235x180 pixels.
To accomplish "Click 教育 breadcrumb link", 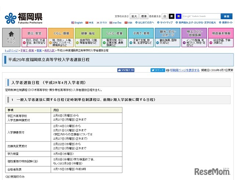I will click(x=39, y=51).
